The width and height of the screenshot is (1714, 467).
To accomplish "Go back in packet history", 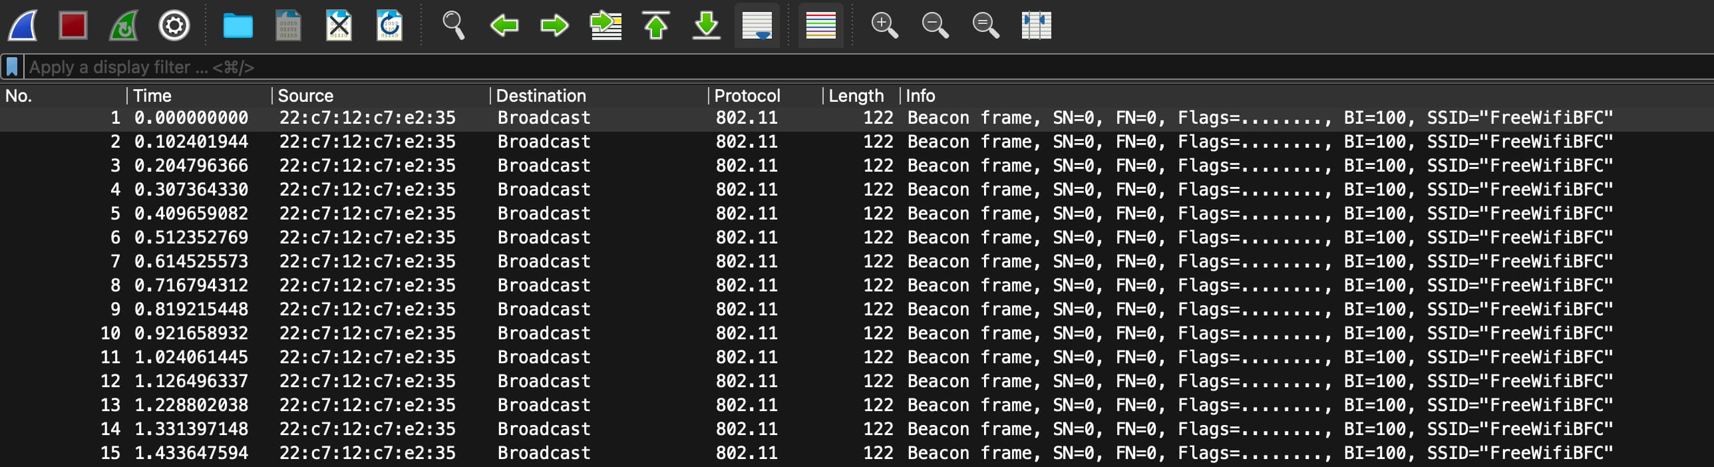I will [x=504, y=26].
